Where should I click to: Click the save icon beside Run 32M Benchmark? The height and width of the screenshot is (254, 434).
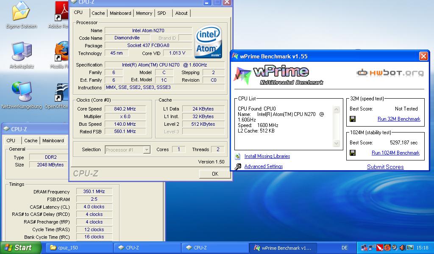coord(353,119)
